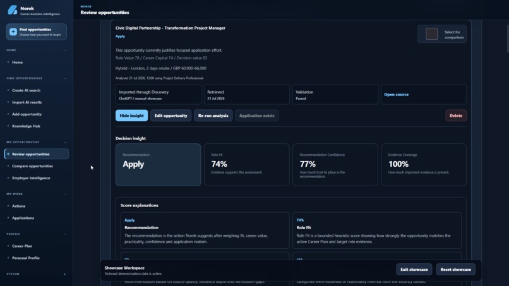Click the page vertical scrollbar
Image resolution: width=509 pixels, height=286 pixels.
pos(508,39)
